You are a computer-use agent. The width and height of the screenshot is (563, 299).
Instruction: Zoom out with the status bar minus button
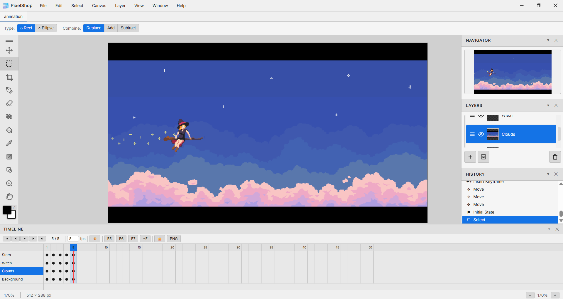pyautogui.click(x=530, y=295)
